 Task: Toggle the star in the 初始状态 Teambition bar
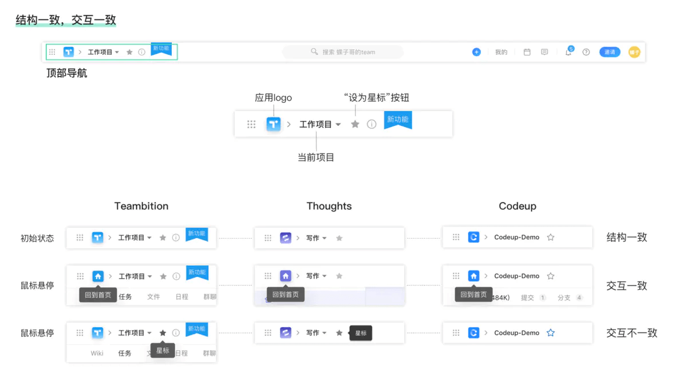coord(163,237)
